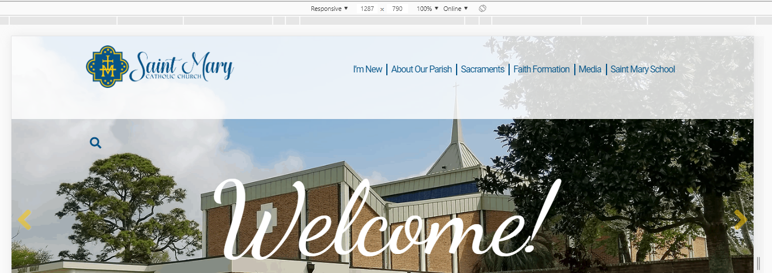772x273 pixels.
Task: Open the I'm New menu item
Action: (x=367, y=70)
